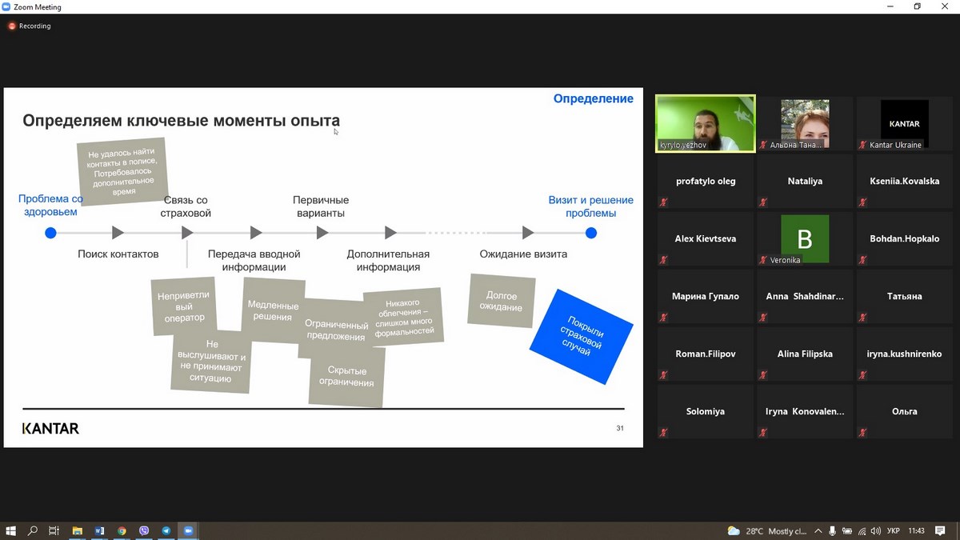The height and width of the screenshot is (540, 960).
Task: Click the profatylo oleg participant tile
Action: click(705, 181)
